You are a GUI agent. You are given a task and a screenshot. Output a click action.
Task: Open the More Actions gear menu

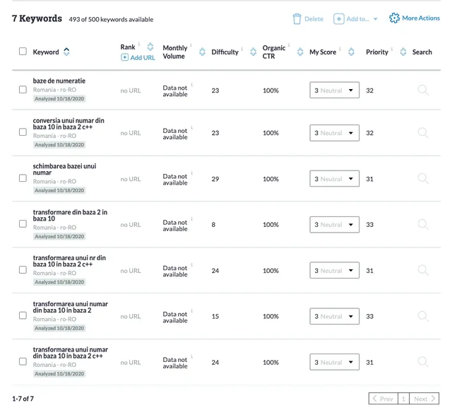394,18
